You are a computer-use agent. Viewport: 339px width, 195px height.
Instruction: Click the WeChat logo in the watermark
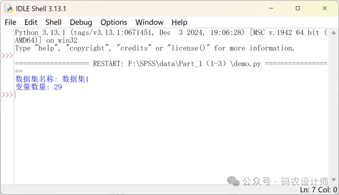pos(233,181)
